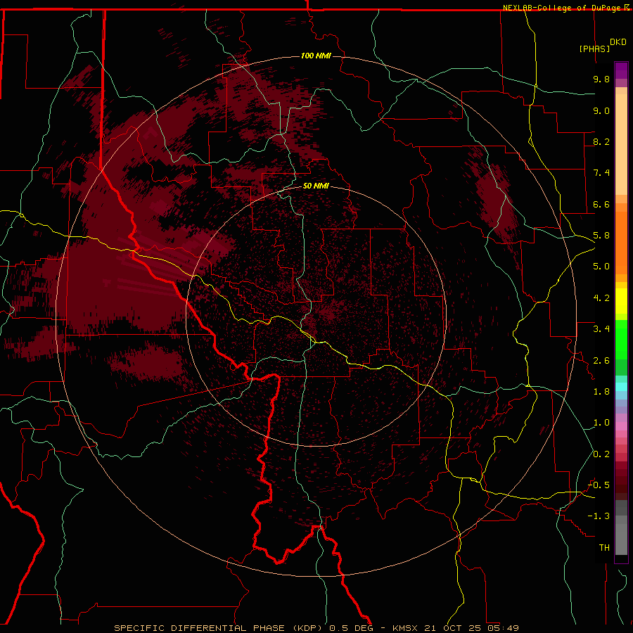This screenshot has width=633, height=633.
Task: Click the 50 NMI range ring label
Action: pos(316,186)
